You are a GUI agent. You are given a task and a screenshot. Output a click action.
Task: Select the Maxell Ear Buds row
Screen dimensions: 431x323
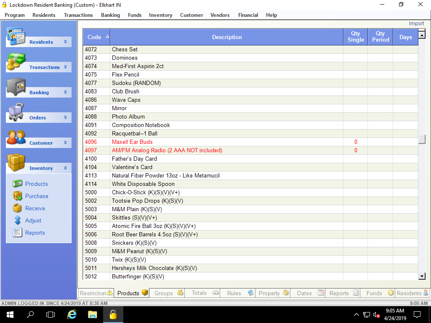250,142
